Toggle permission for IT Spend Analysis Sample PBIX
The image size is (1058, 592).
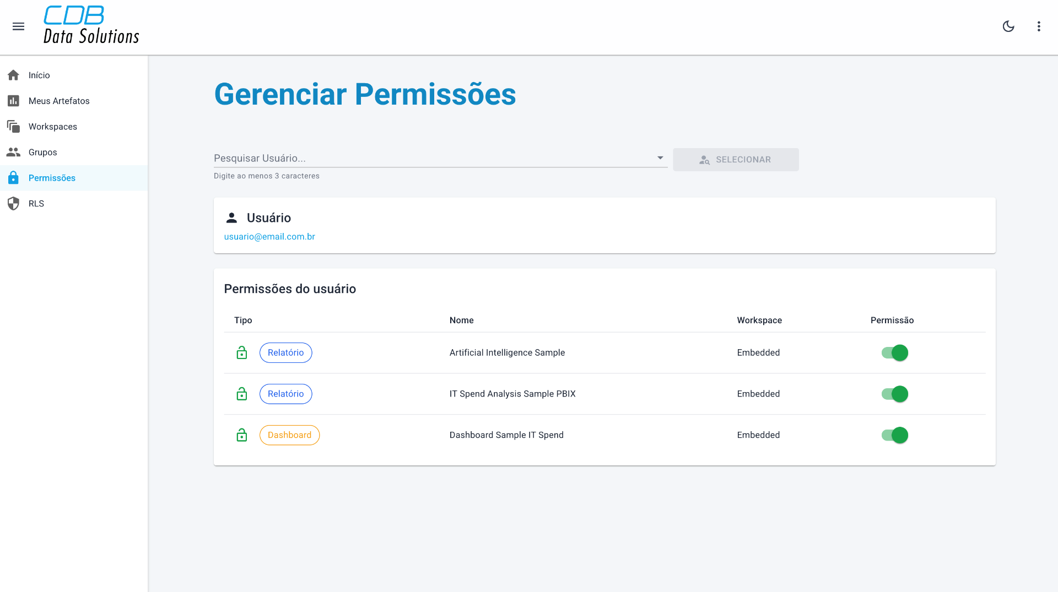894,394
